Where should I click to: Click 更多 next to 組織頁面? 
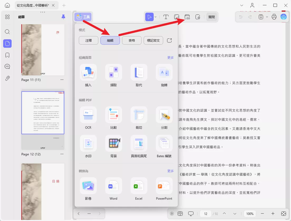[x=170, y=57]
